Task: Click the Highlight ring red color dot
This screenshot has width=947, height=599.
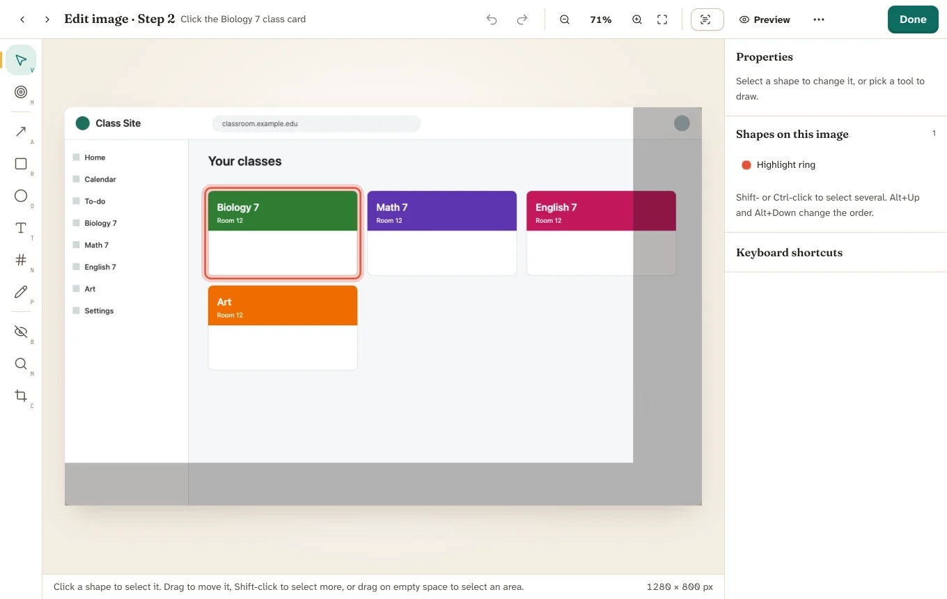Action: tap(746, 165)
